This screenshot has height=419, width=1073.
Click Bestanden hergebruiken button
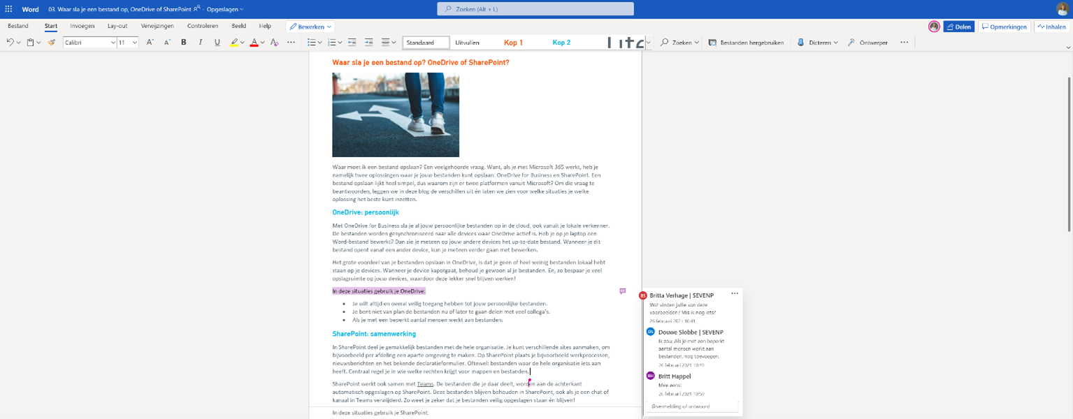(746, 43)
